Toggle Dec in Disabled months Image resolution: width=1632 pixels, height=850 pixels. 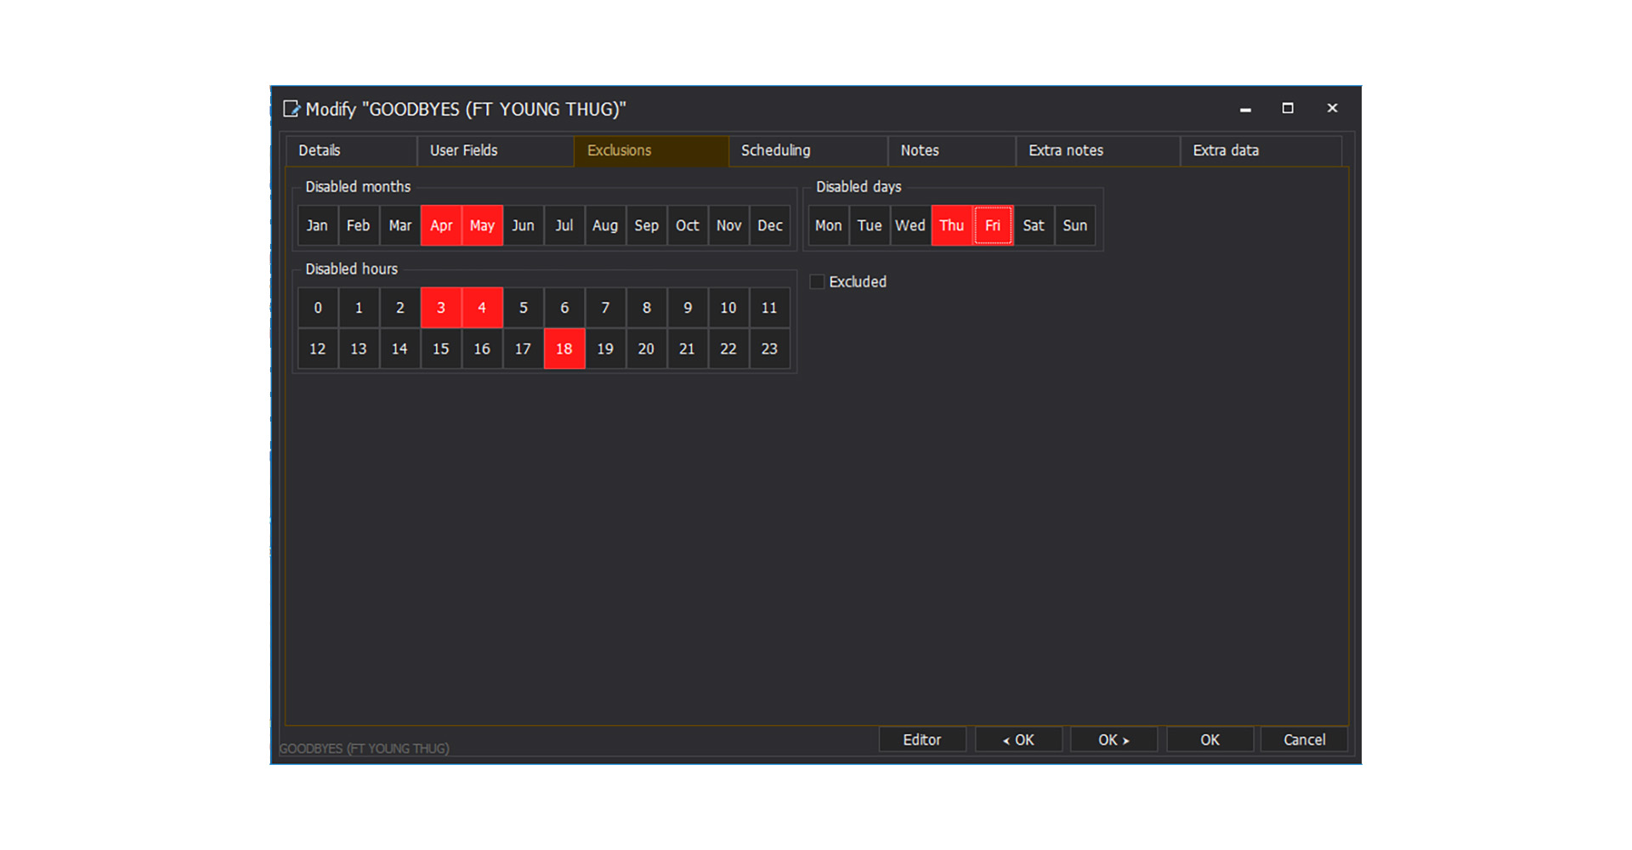[x=769, y=226]
